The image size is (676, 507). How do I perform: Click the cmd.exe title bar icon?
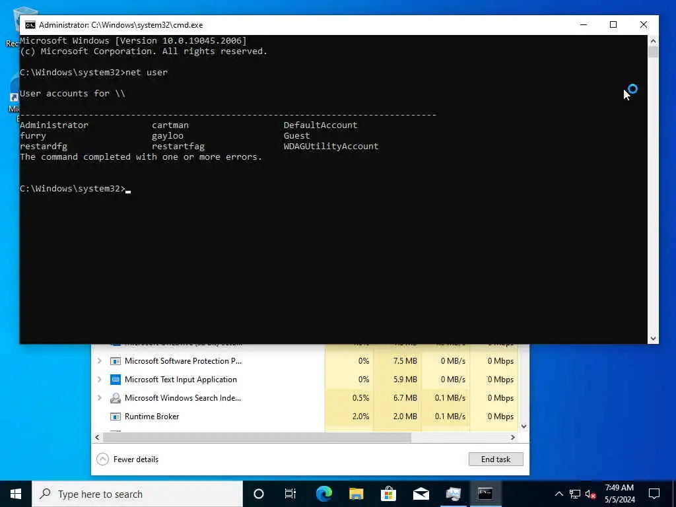pos(30,25)
